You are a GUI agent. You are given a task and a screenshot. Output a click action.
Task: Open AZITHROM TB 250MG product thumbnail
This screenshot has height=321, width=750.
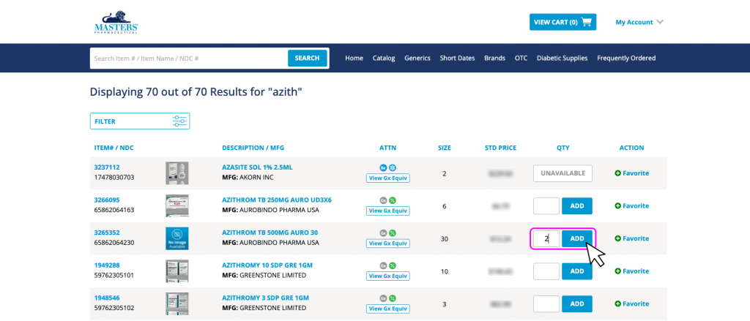(177, 206)
